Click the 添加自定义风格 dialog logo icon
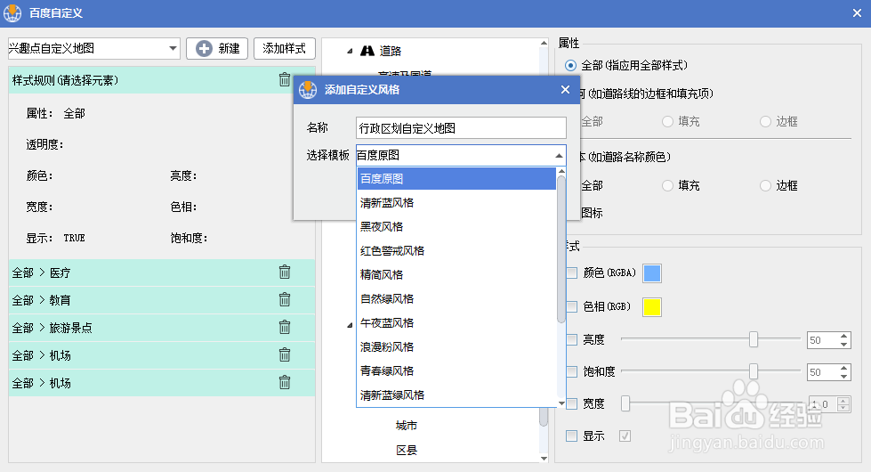The width and height of the screenshot is (871, 472). click(x=307, y=90)
